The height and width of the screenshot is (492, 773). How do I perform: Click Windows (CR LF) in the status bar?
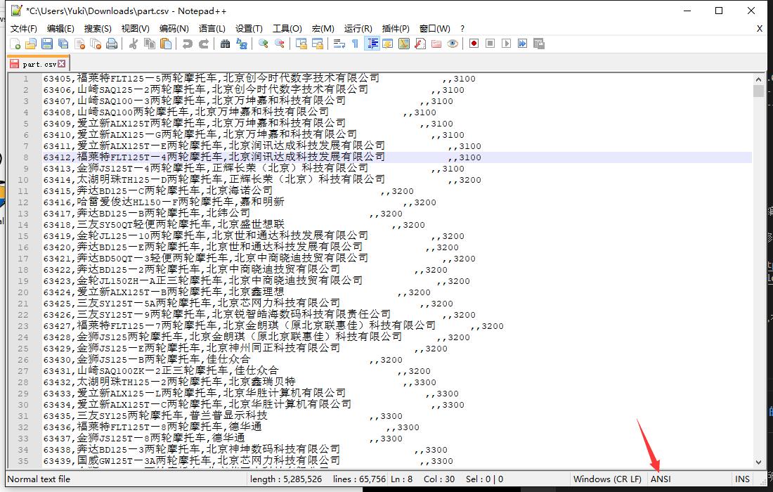click(607, 479)
